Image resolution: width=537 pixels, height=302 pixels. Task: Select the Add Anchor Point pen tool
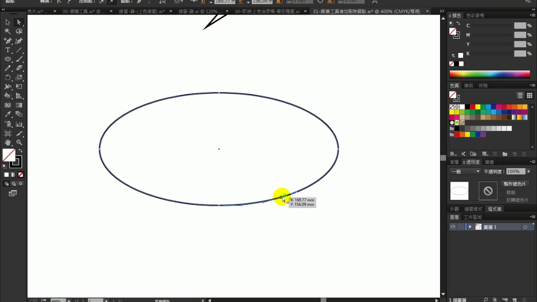click(x=8, y=41)
